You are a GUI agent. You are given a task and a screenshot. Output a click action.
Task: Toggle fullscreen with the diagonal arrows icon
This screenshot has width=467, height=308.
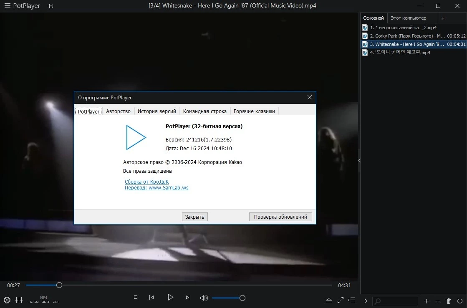pyautogui.click(x=341, y=300)
